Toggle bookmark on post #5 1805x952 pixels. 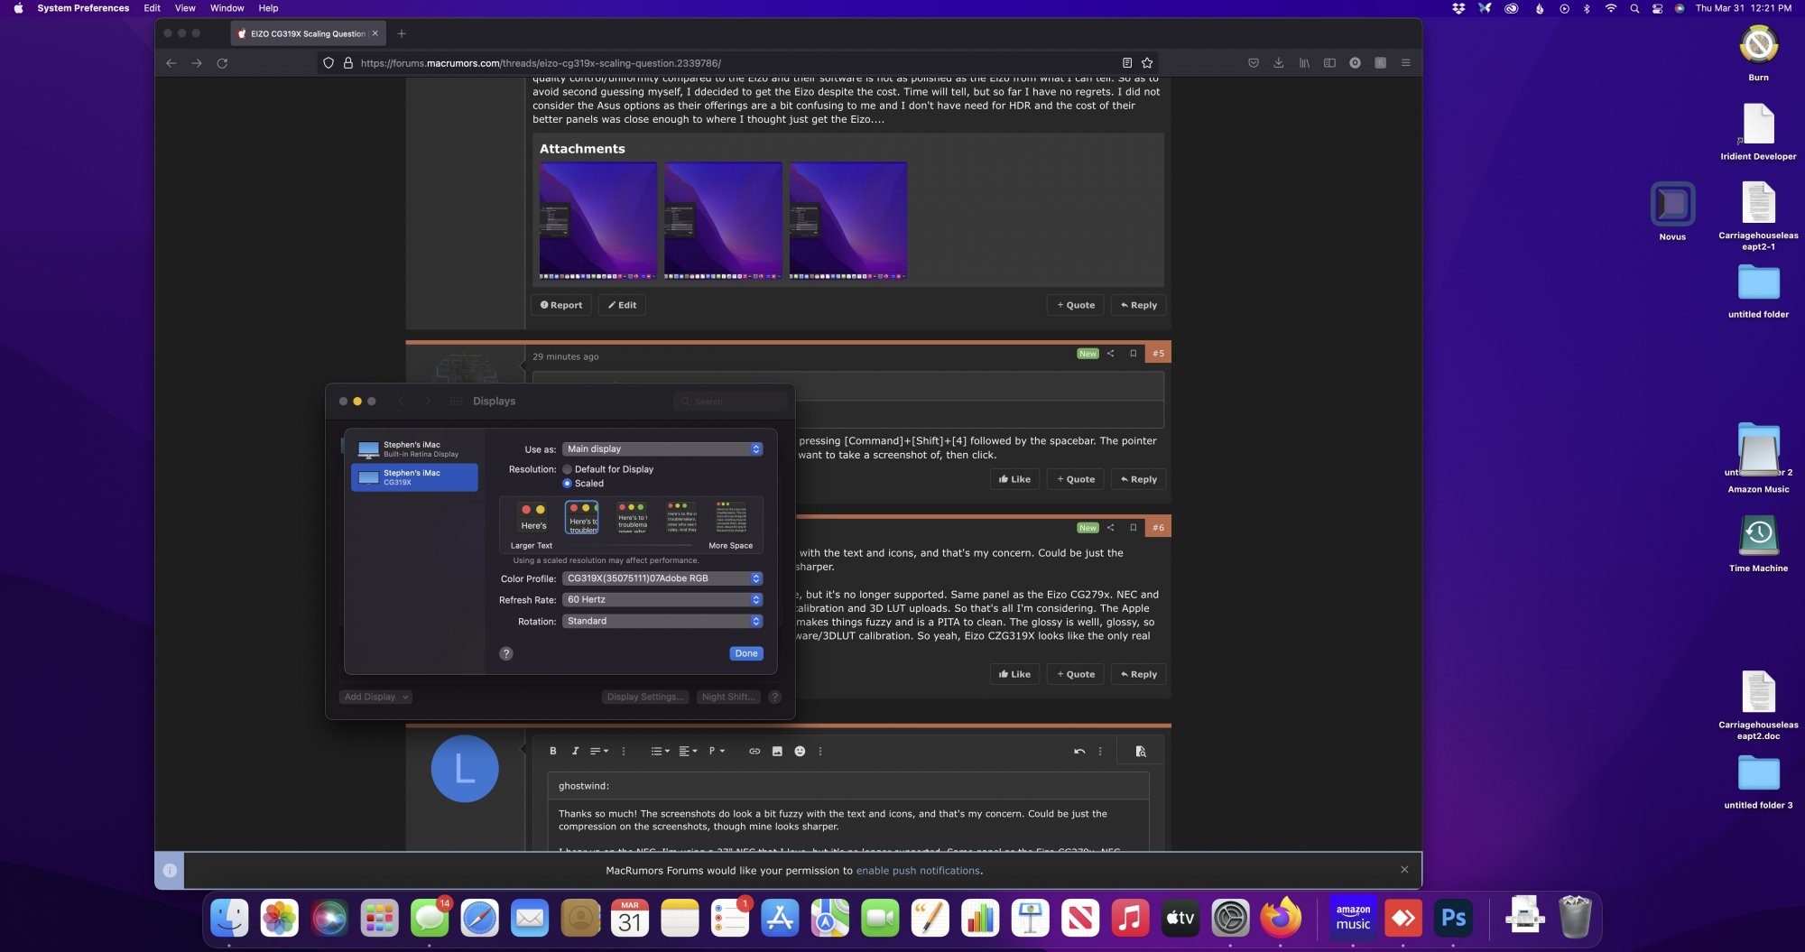pyautogui.click(x=1134, y=354)
